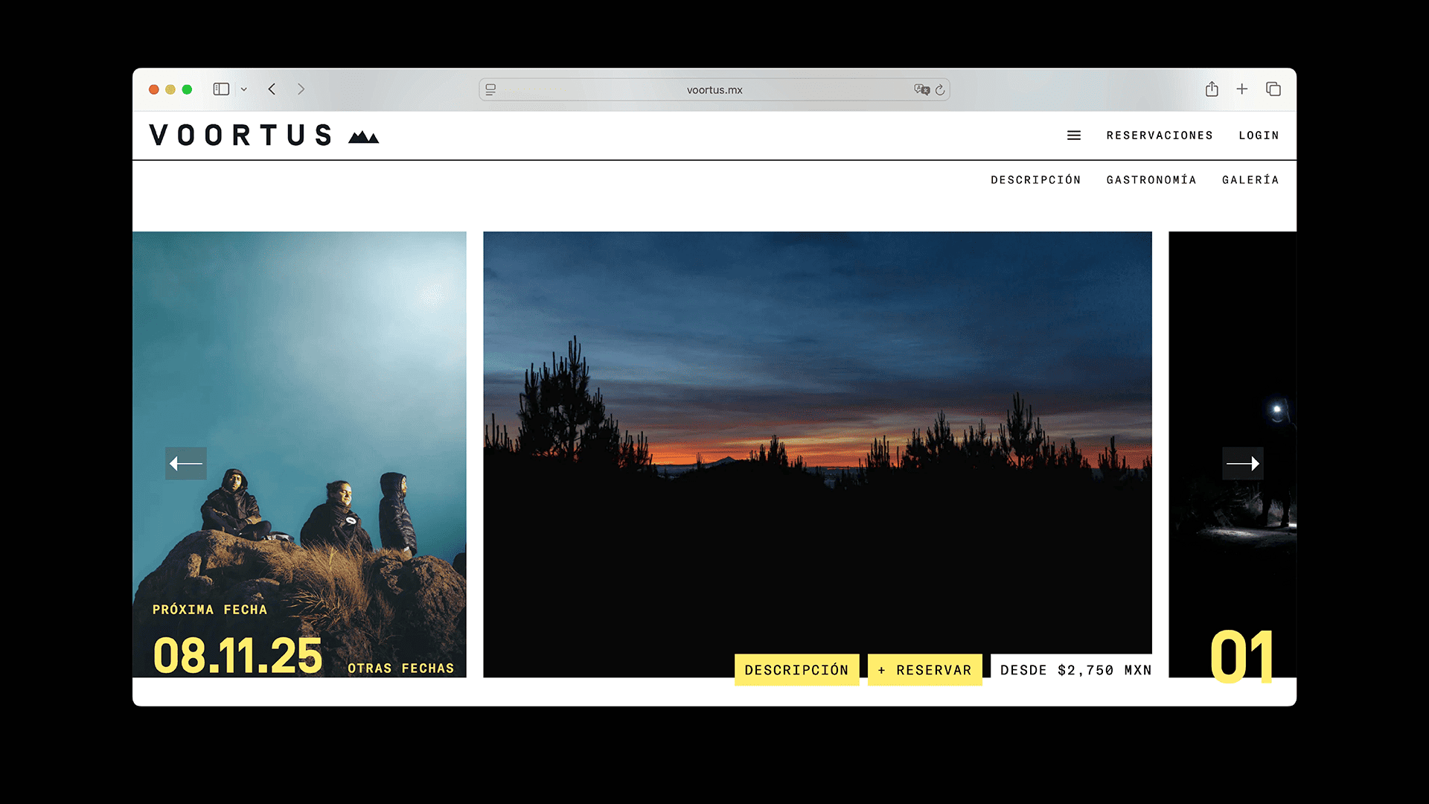This screenshot has height=804, width=1429.
Task: Click the Safari sidebar toggle icon
Action: pos(221,89)
